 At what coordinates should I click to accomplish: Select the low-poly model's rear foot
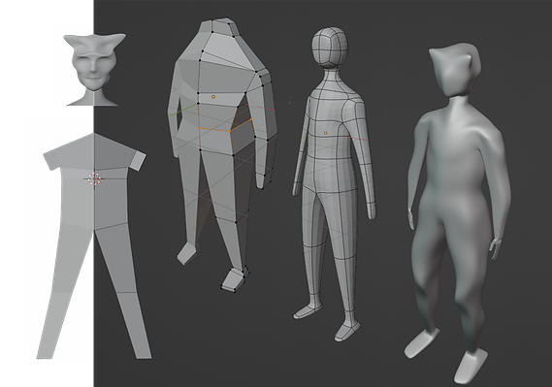click(186, 253)
